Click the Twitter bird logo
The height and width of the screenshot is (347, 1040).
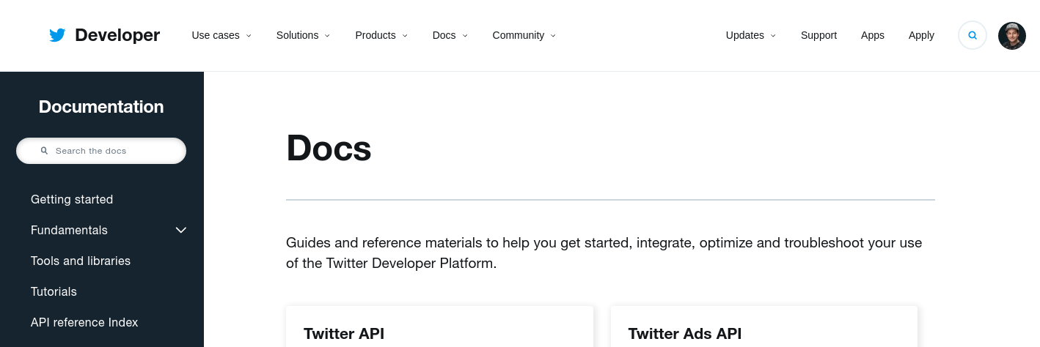click(57, 35)
